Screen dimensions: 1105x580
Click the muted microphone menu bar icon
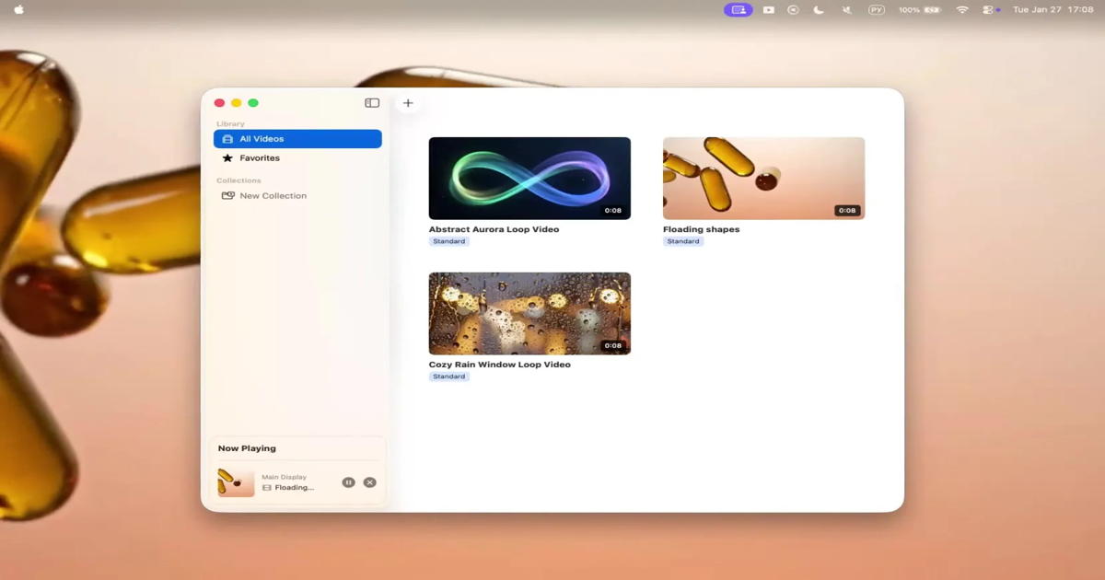click(x=846, y=9)
